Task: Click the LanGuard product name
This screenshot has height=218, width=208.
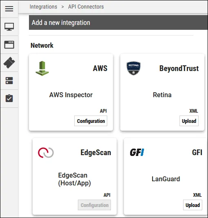Action: (x=166, y=179)
